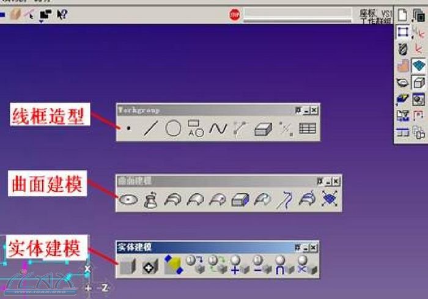428x299 pixels.
Task: Click the second icon in surface modeling toolbar after vase
Action: pyautogui.click(x=196, y=199)
